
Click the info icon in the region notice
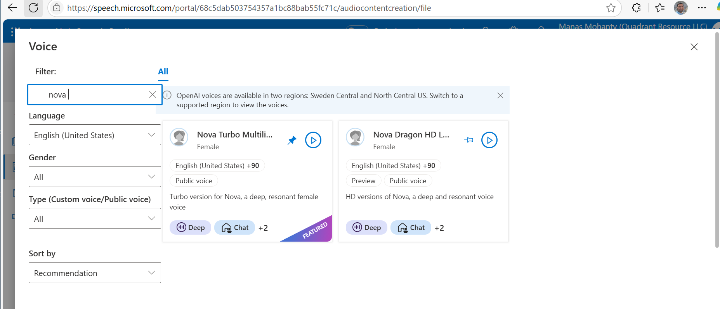pyautogui.click(x=167, y=95)
